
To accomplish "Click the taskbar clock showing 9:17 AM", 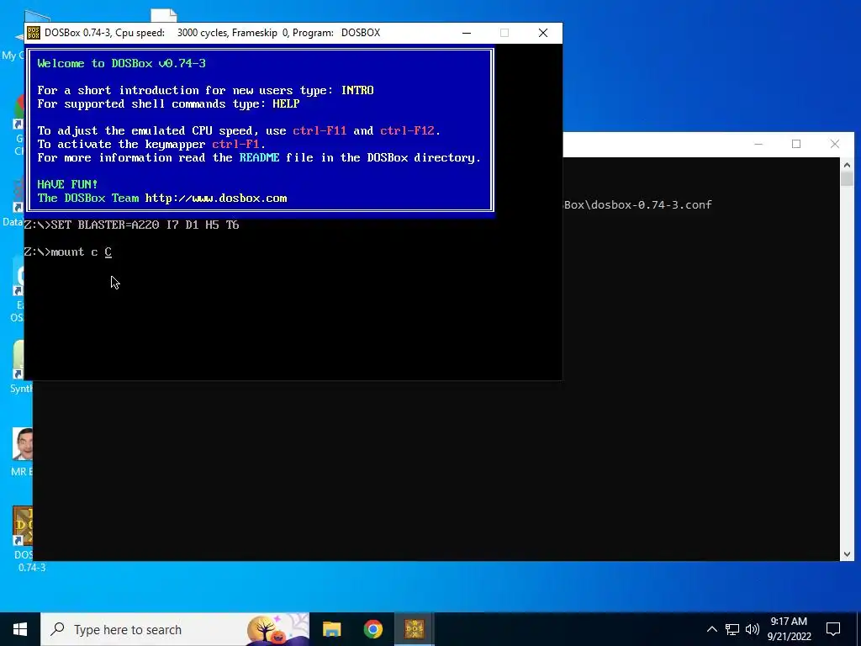I will (789, 622).
